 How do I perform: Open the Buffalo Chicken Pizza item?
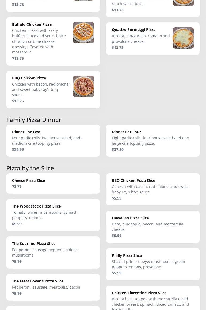tap(32, 24)
